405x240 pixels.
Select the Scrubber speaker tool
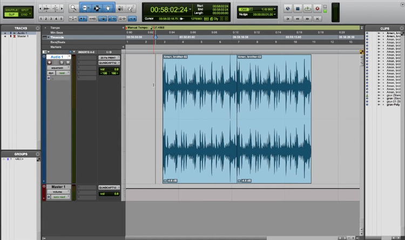pos(120,9)
